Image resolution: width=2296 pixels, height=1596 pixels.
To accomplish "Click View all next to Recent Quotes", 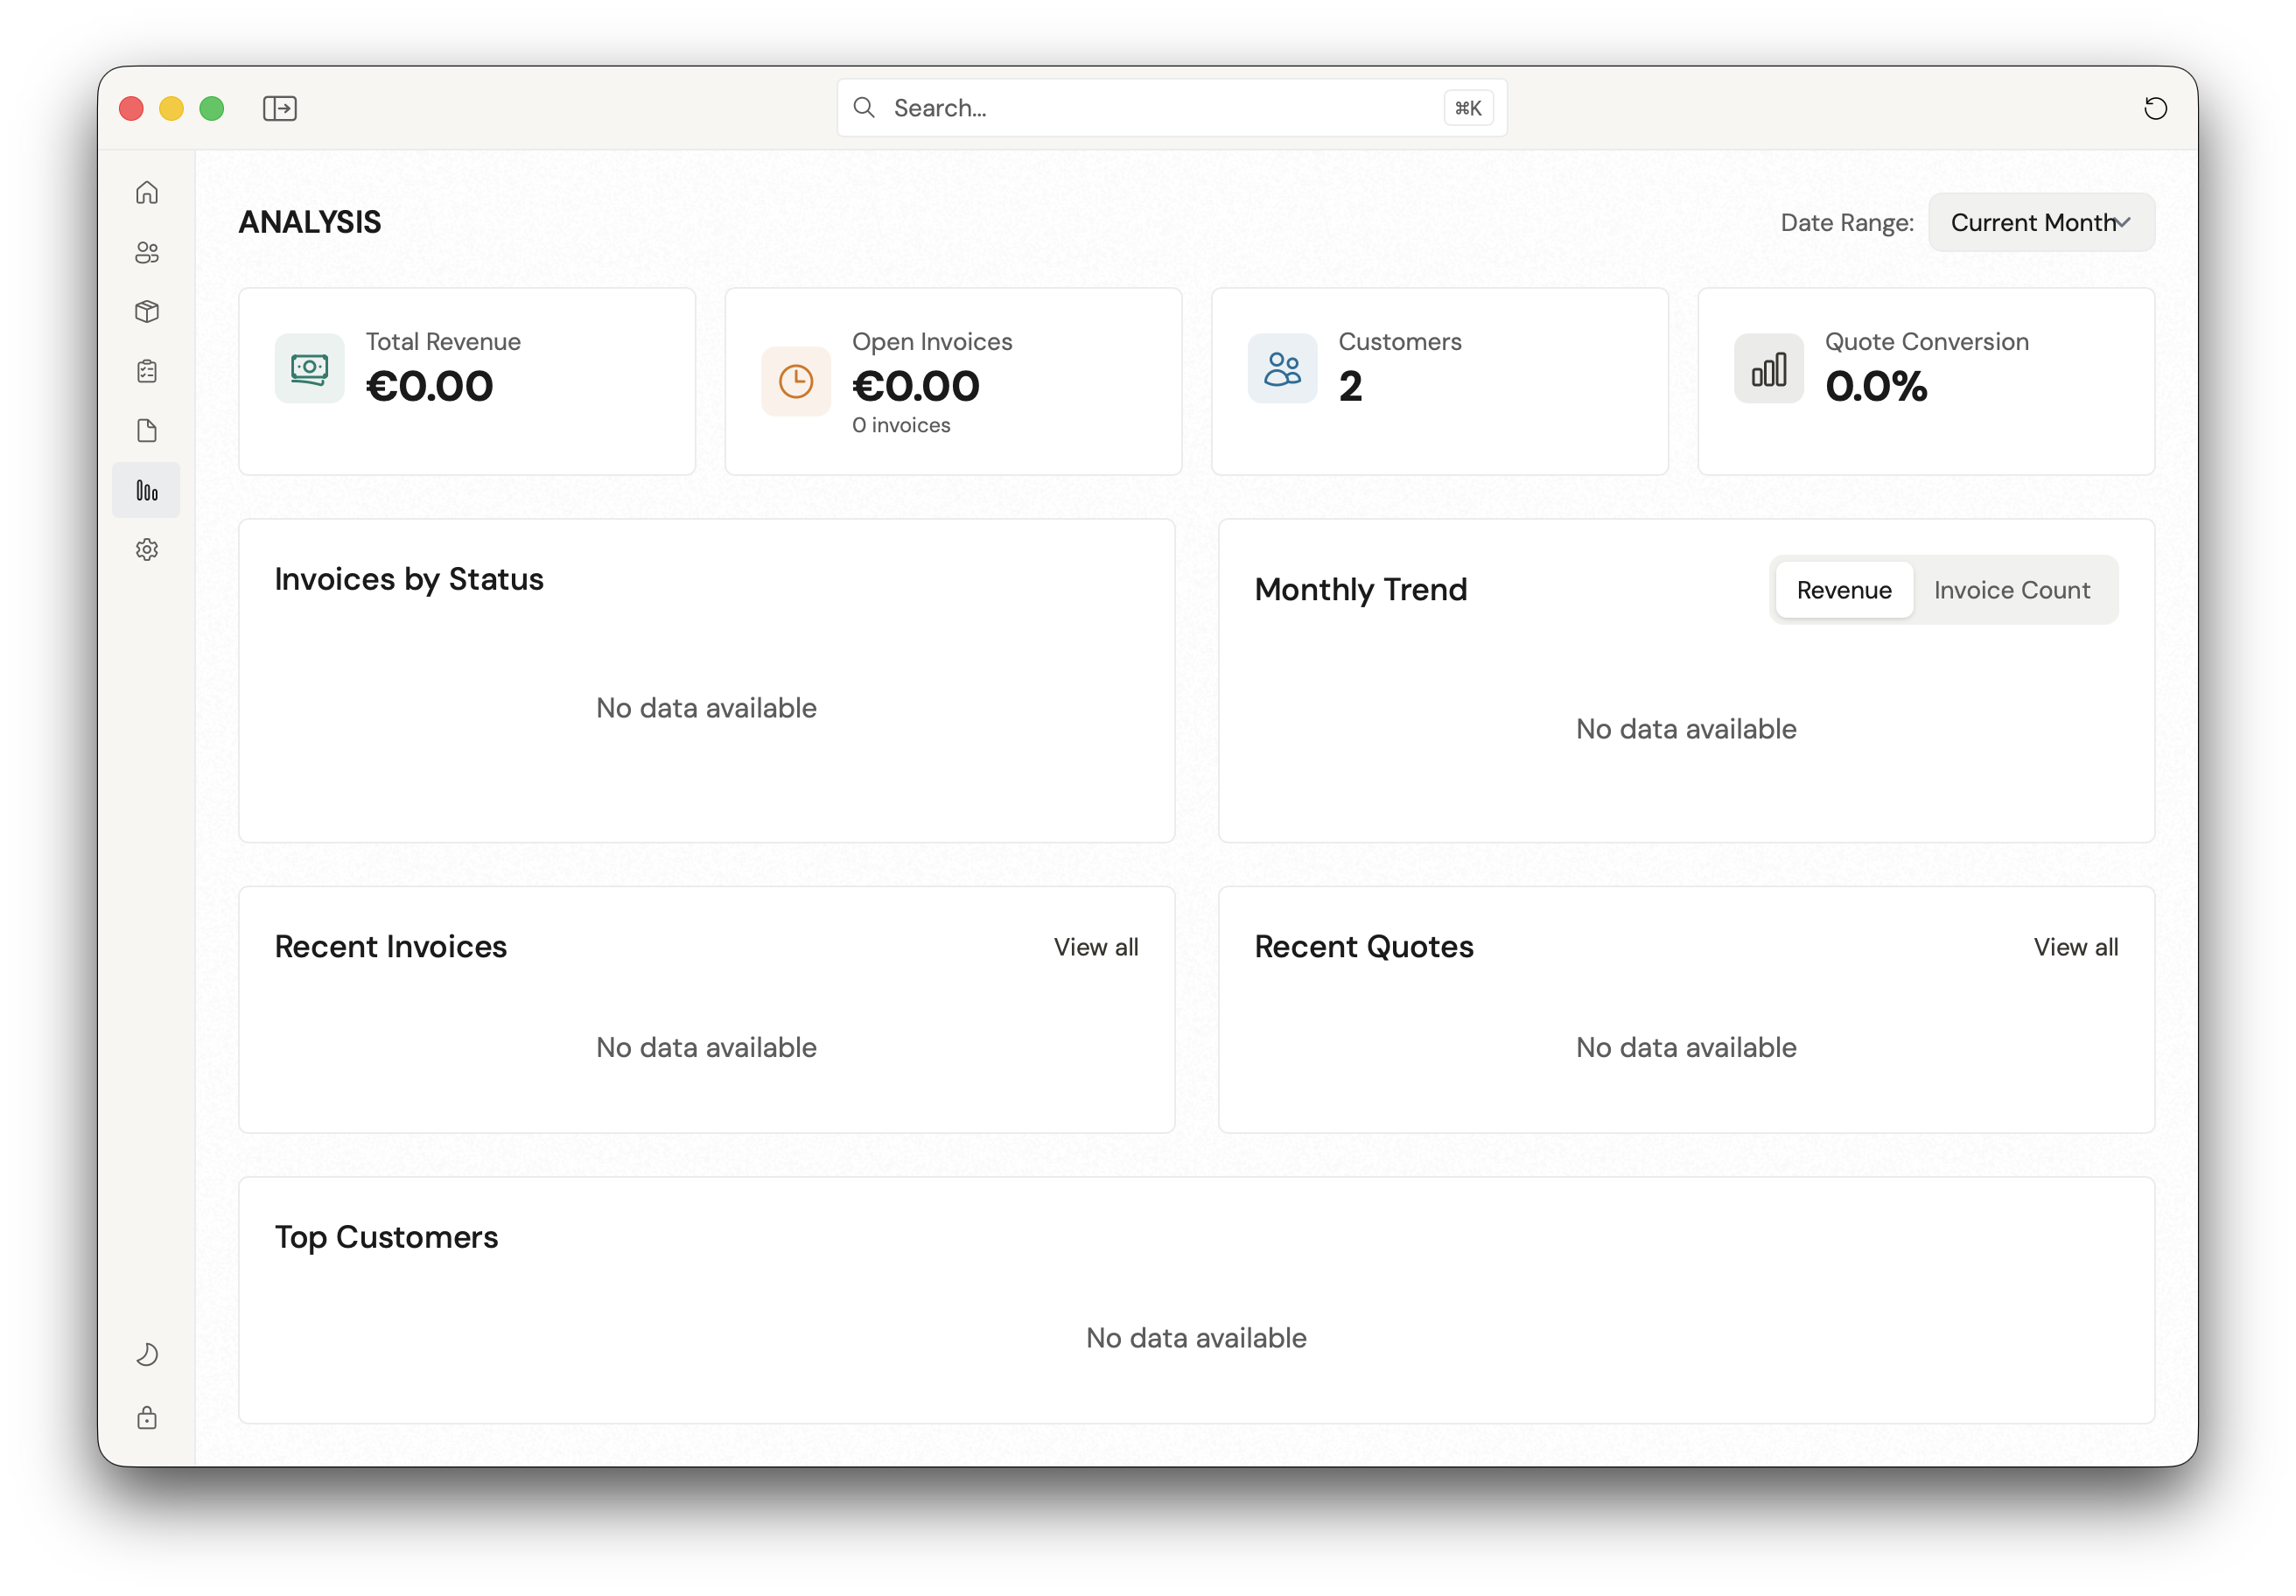I will coord(2075,947).
